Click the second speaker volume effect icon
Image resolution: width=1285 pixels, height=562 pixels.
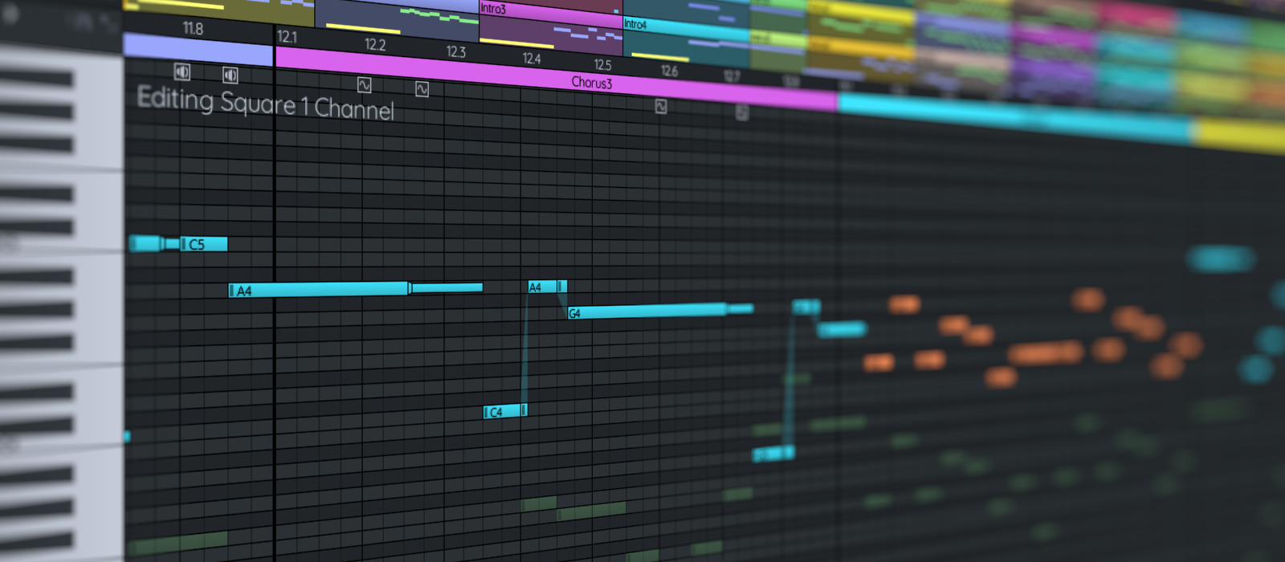point(230,75)
